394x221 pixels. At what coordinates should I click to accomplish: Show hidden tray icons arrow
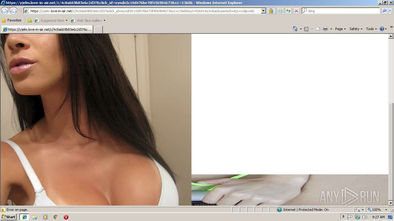[343, 217]
